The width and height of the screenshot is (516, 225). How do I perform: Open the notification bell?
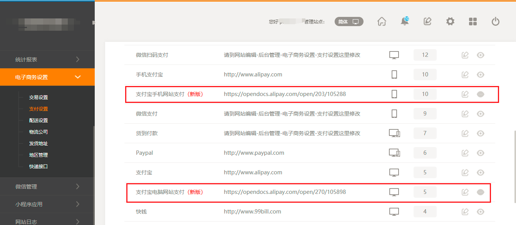point(404,22)
